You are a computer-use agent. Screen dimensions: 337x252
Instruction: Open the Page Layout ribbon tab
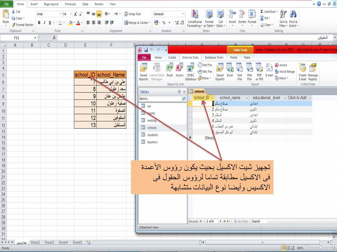point(51,4)
